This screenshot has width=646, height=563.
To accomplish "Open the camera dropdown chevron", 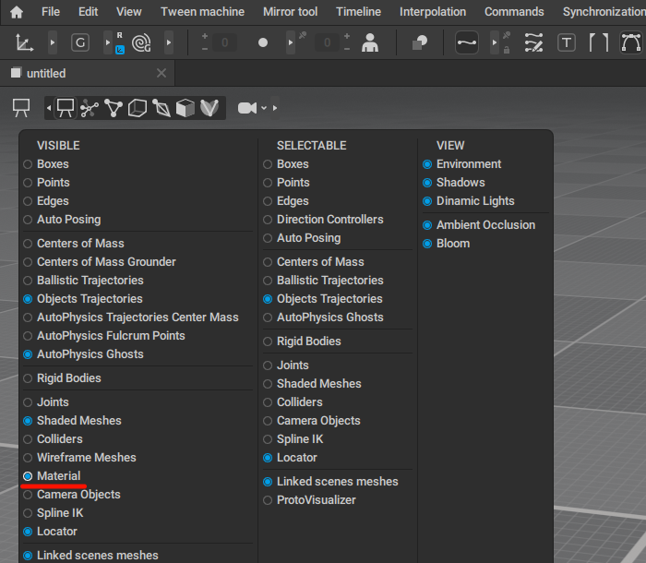I will tap(264, 108).
